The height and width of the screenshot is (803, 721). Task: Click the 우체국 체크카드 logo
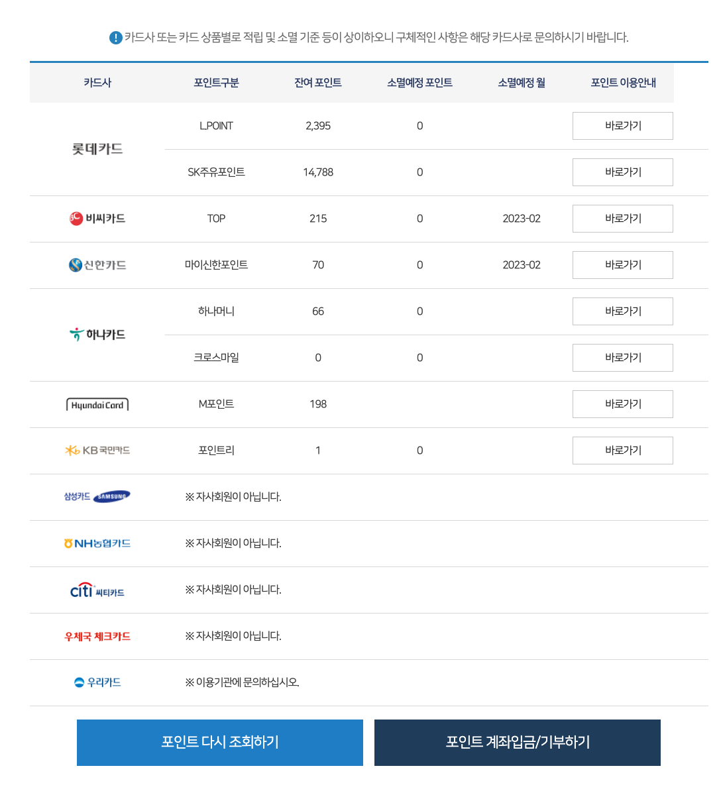97,637
